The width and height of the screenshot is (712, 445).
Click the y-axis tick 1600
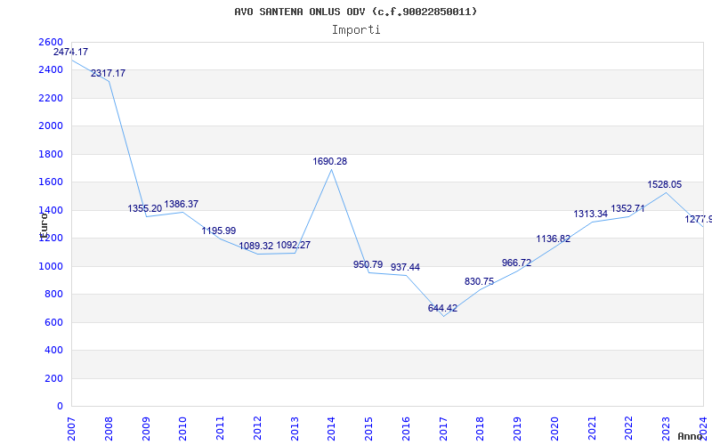pyautogui.click(x=51, y=182)
